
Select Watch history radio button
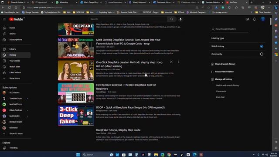(262, 46)
